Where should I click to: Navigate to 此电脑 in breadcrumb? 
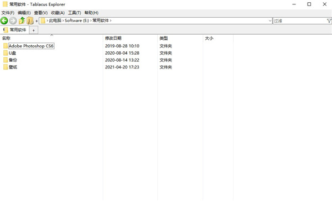pos(55,21)
